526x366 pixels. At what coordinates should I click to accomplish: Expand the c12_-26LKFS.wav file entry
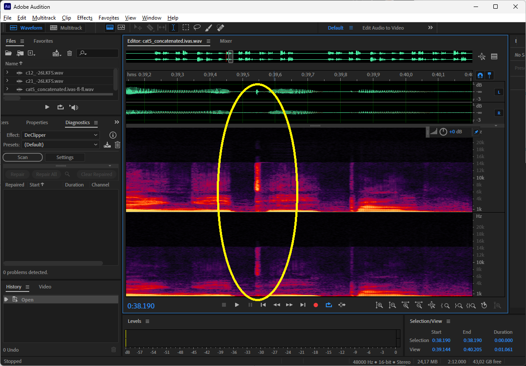7,73
